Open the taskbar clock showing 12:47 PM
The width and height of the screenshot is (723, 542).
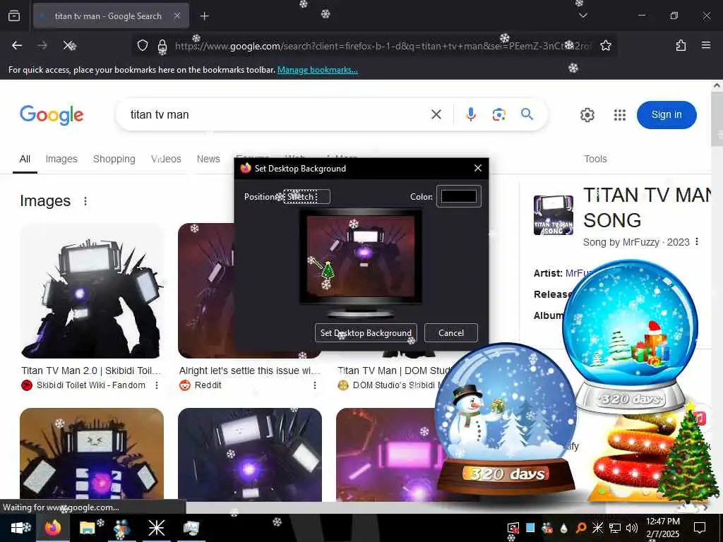pyautogui.click(x=662, y=528)
